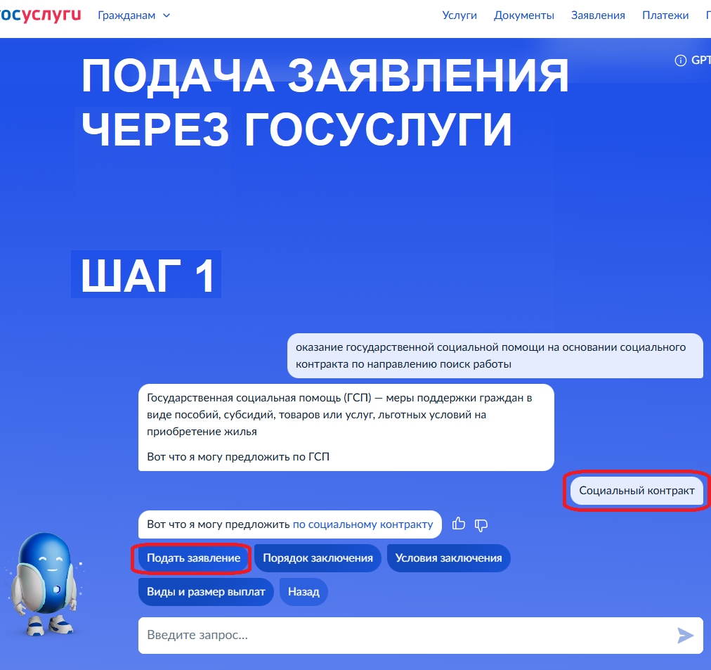711x670 pixels.
Task: Click the Госуслуги logo
Action: coord(40,15)
